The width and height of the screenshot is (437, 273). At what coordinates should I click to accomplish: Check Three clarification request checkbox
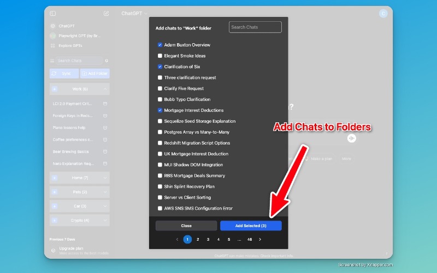click(160, 78)
